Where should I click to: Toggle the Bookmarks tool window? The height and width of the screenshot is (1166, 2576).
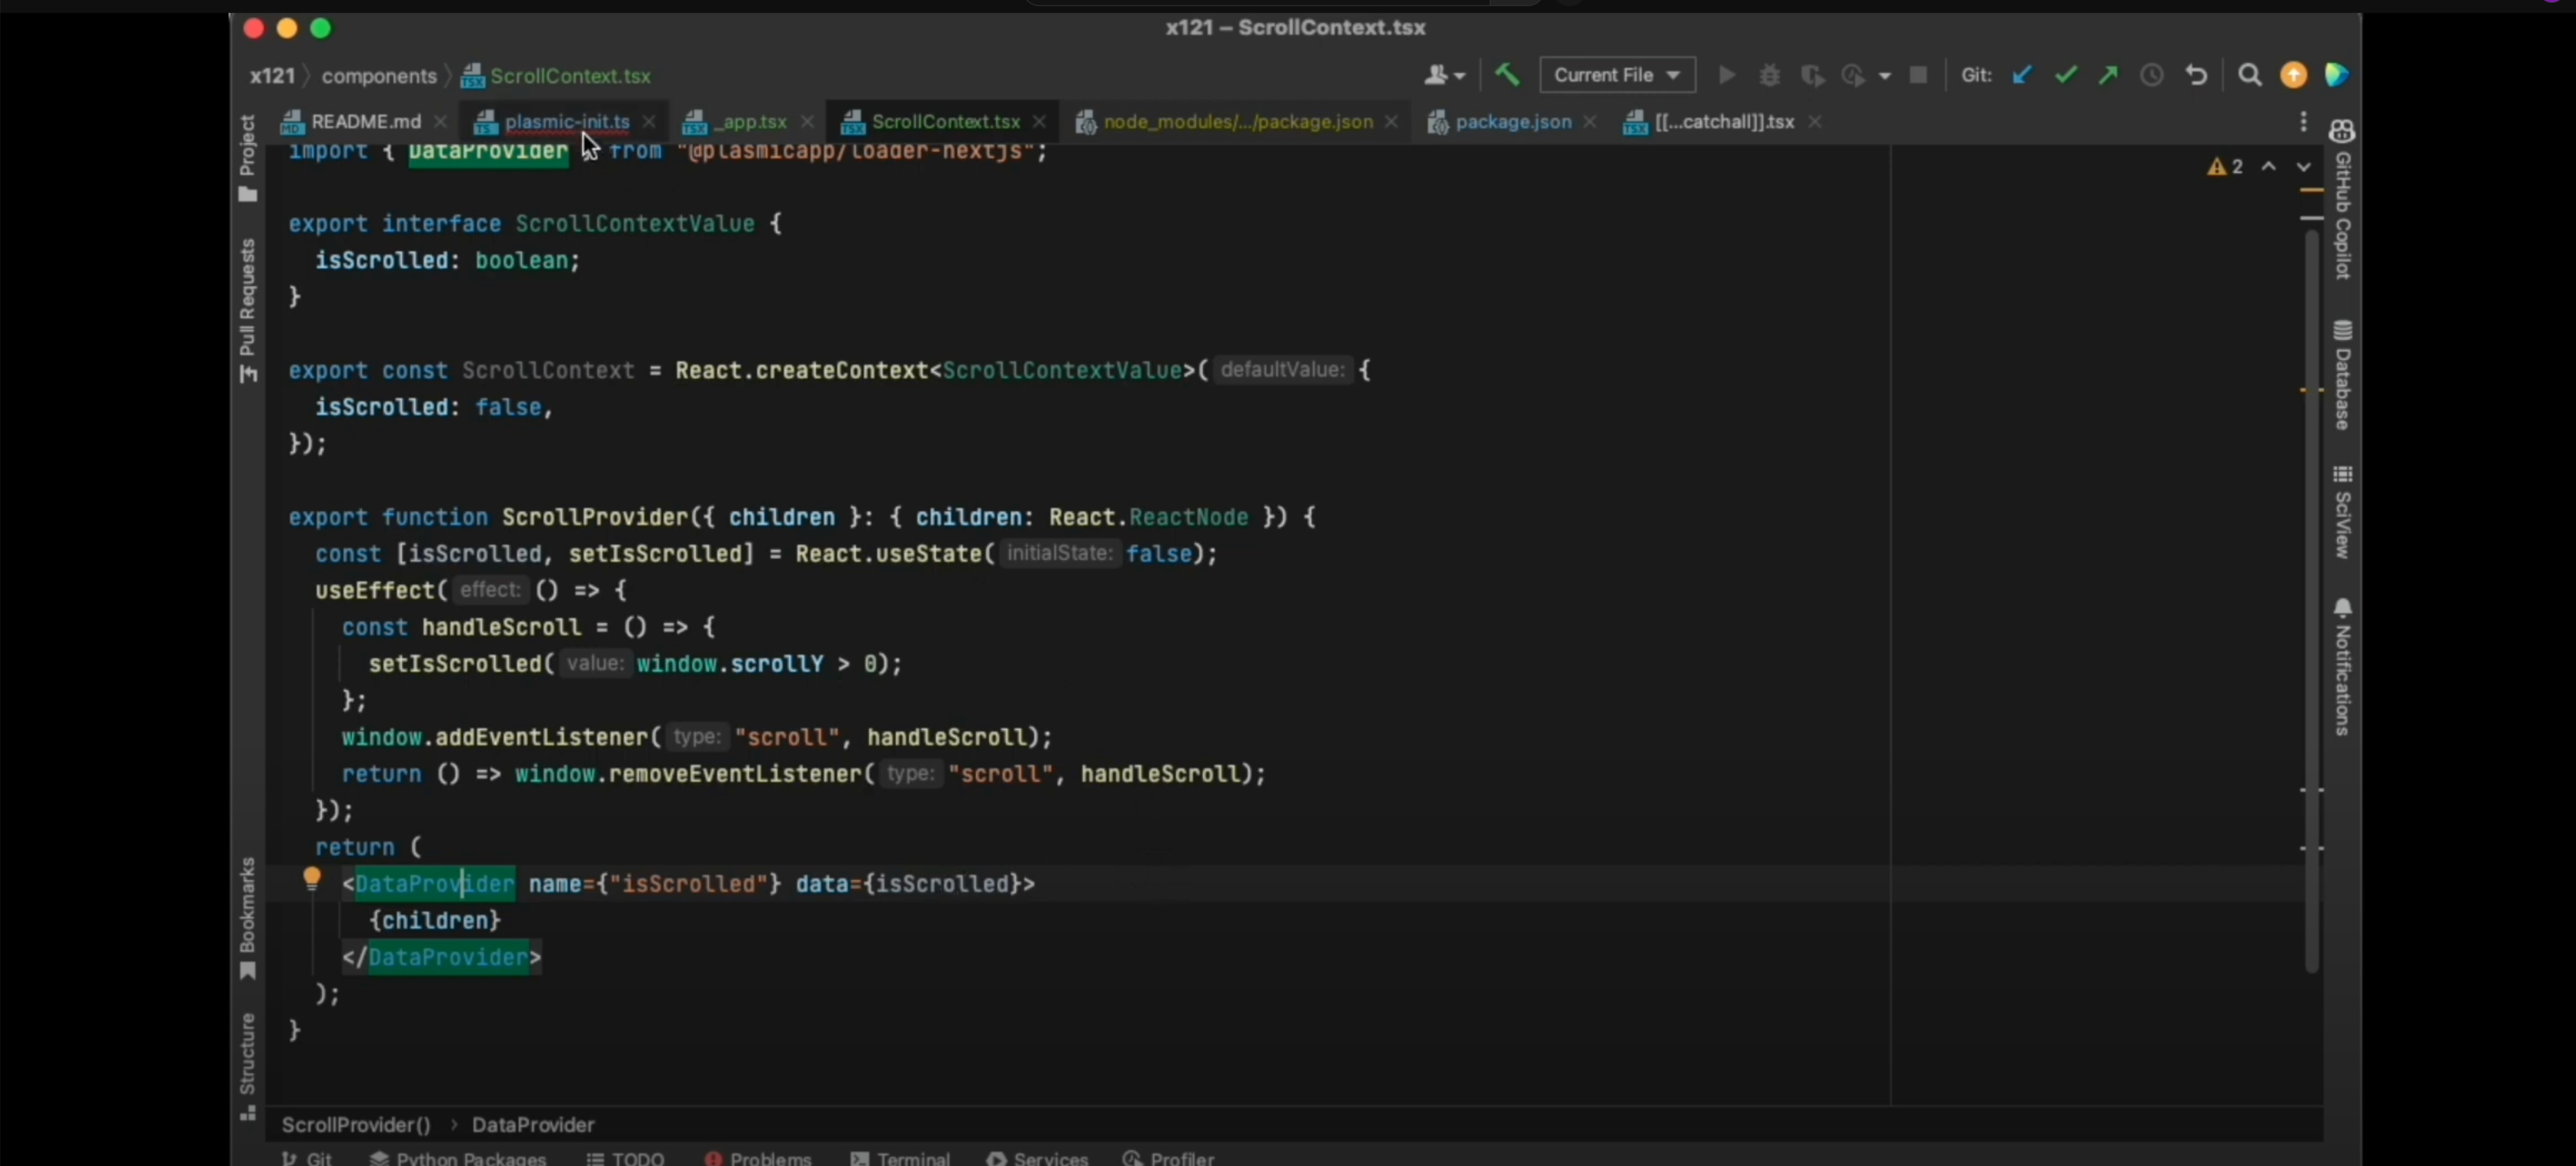[x=248, y=919]
